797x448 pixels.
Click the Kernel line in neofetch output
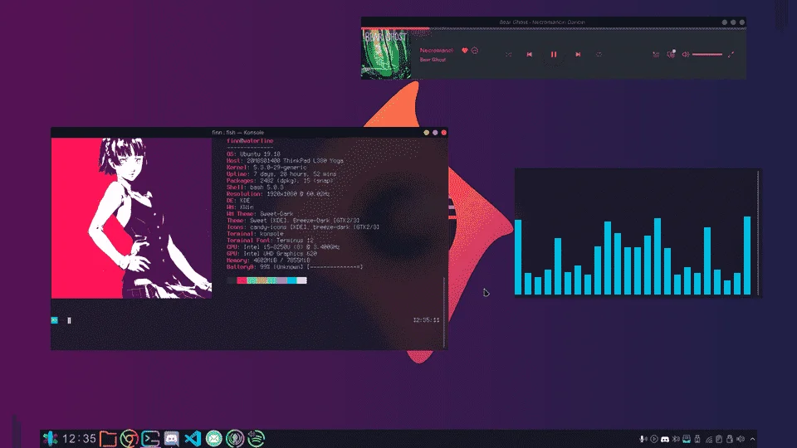click(x=266, y=167)
